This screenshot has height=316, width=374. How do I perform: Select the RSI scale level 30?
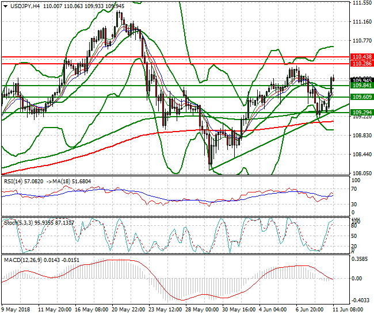pos(354,205)
